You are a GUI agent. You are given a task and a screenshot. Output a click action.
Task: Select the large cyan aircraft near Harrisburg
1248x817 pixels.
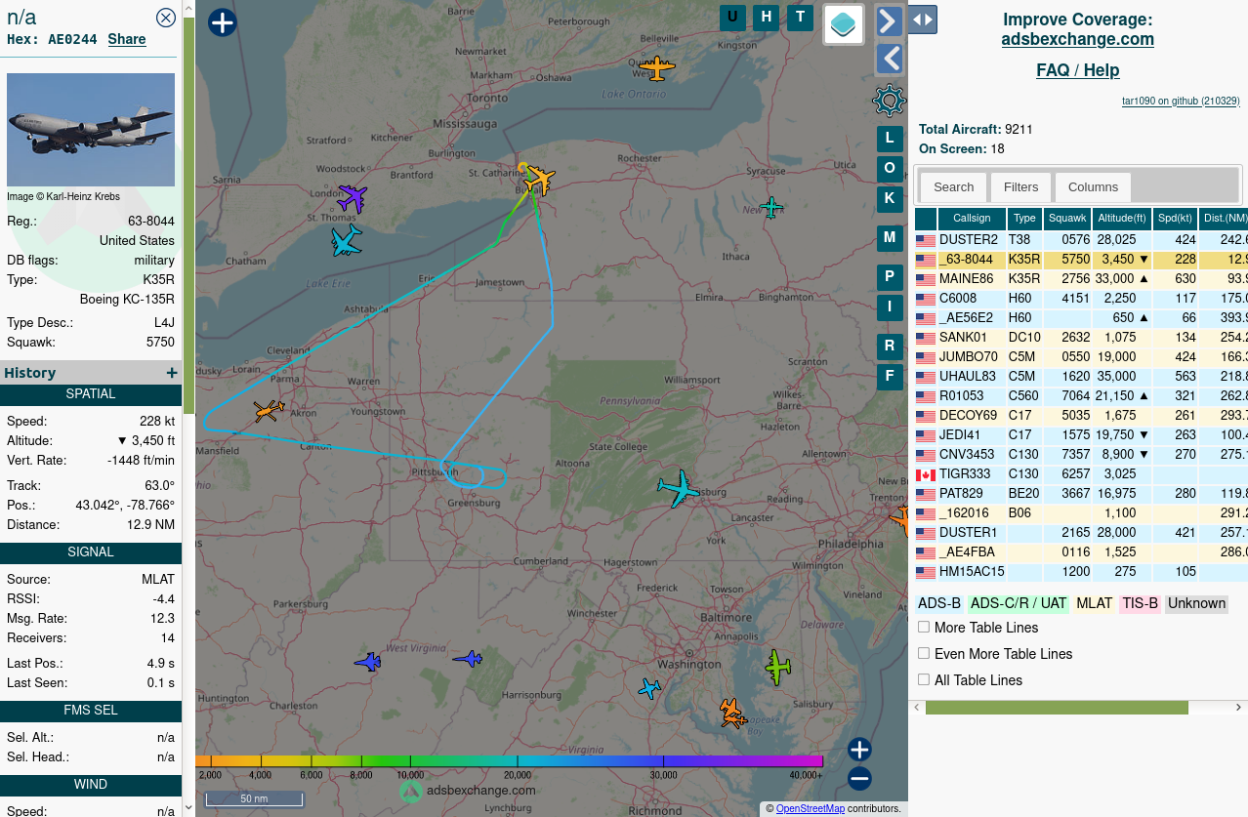pyautogui.click(x=678, y=488)
